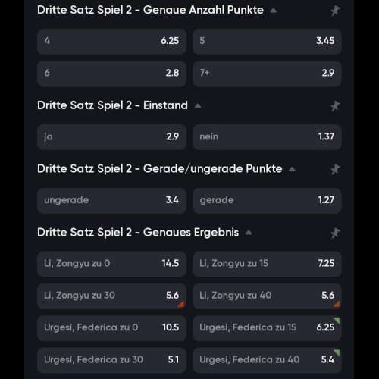Collapse the Gerade/ungerade Punkte section

(292, 169)
